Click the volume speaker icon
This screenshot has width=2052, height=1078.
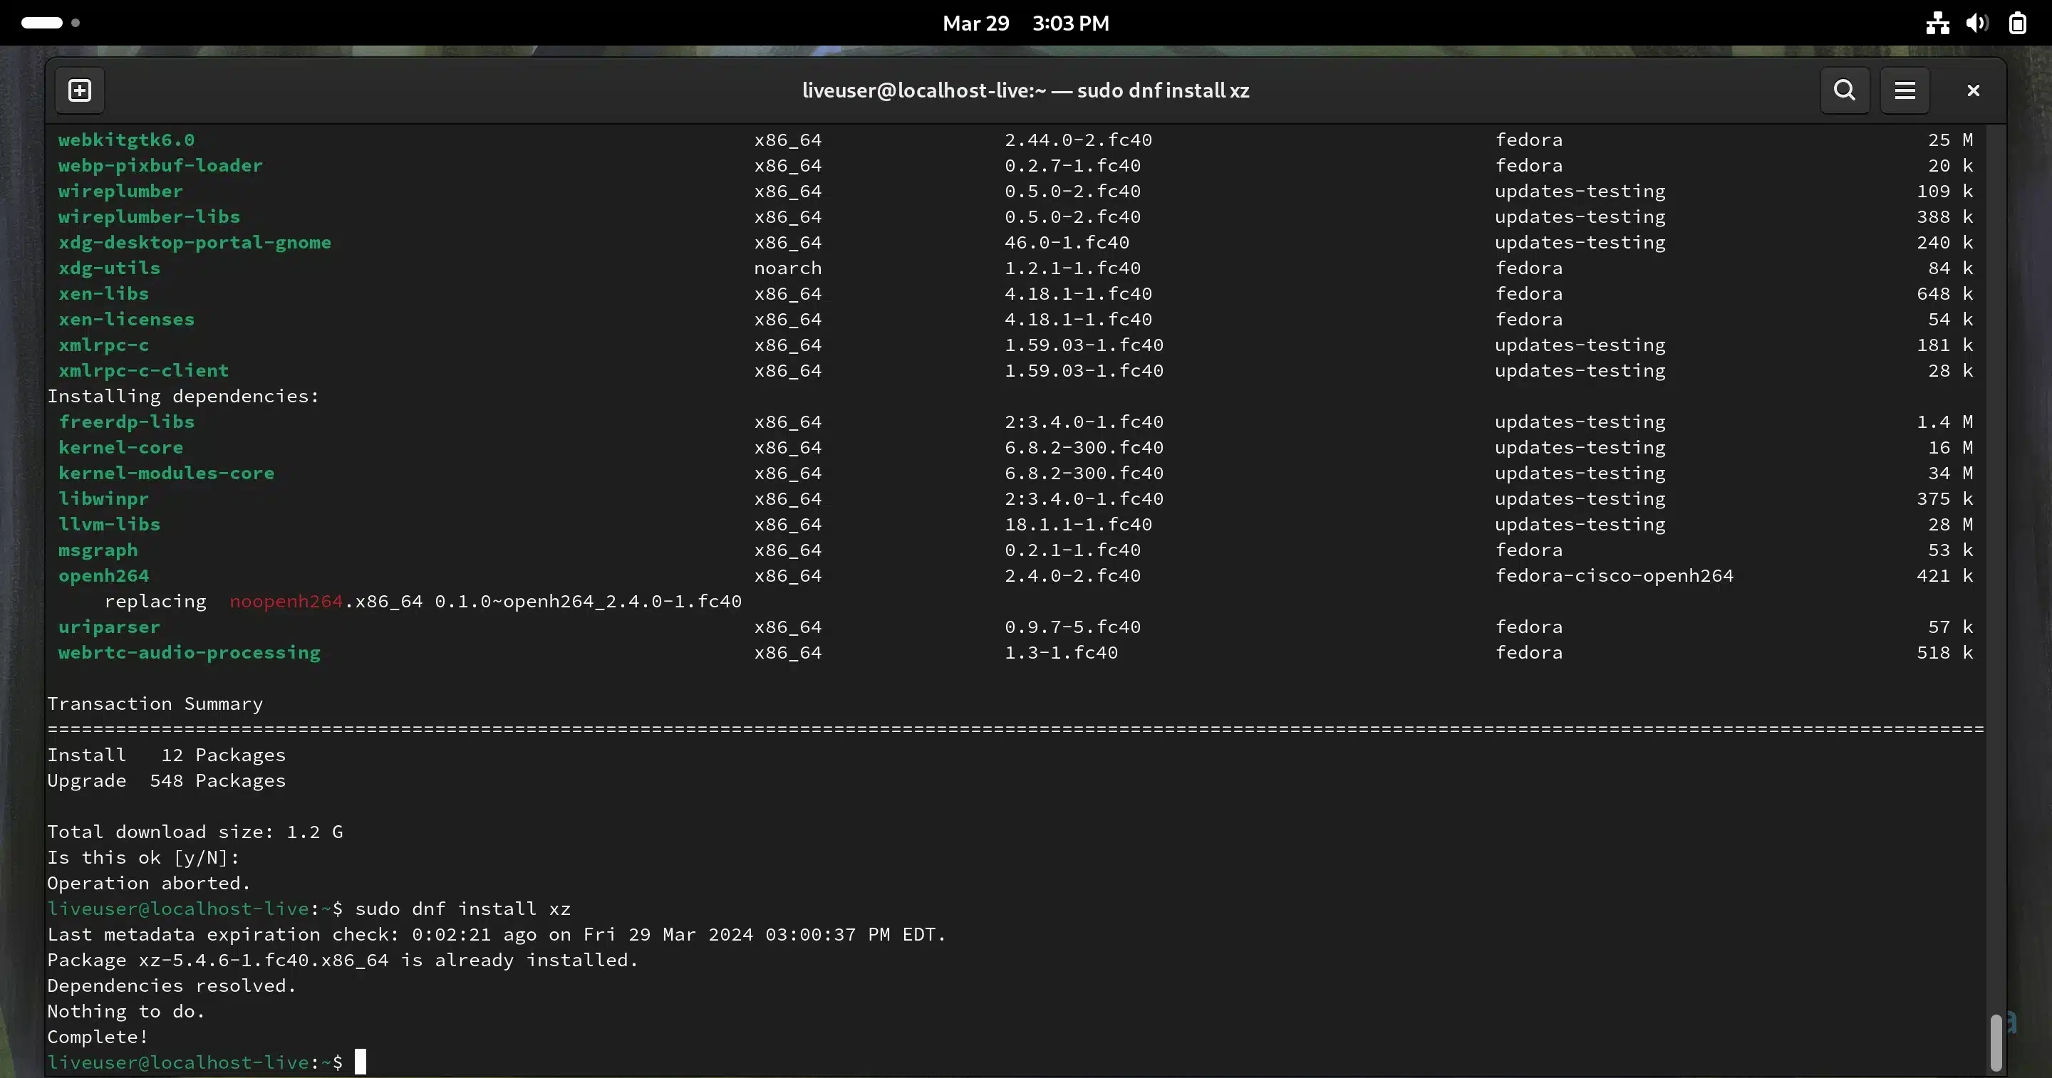1977,23
